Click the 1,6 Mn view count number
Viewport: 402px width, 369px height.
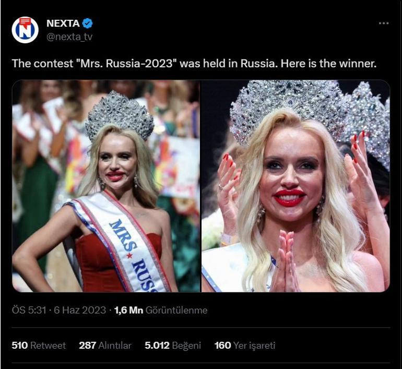[128, 310]
